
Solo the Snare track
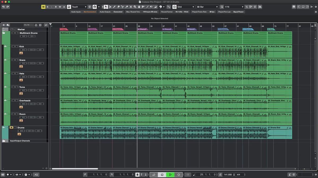tap(17, 60)
